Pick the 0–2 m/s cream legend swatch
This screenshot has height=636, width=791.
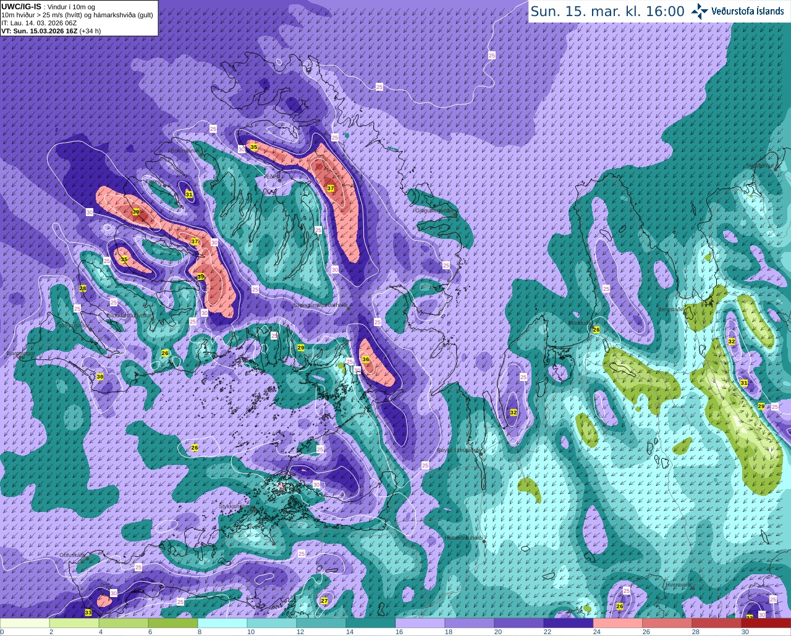25,623
